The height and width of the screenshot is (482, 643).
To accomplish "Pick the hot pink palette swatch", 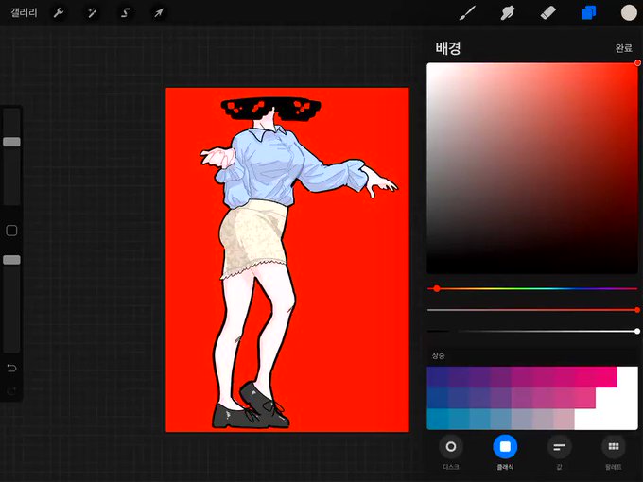I will (606, 377).
